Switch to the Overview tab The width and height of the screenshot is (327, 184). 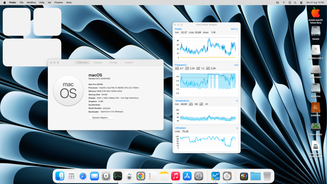tap(82, 62)
